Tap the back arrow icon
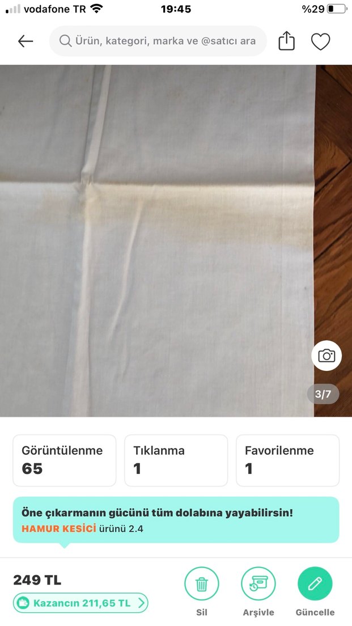Screen dimensions: 352x626 click(x=26, y=41)
